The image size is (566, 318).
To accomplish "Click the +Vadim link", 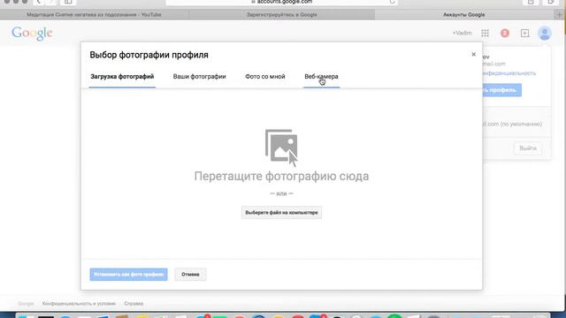I will pos(462,33).
